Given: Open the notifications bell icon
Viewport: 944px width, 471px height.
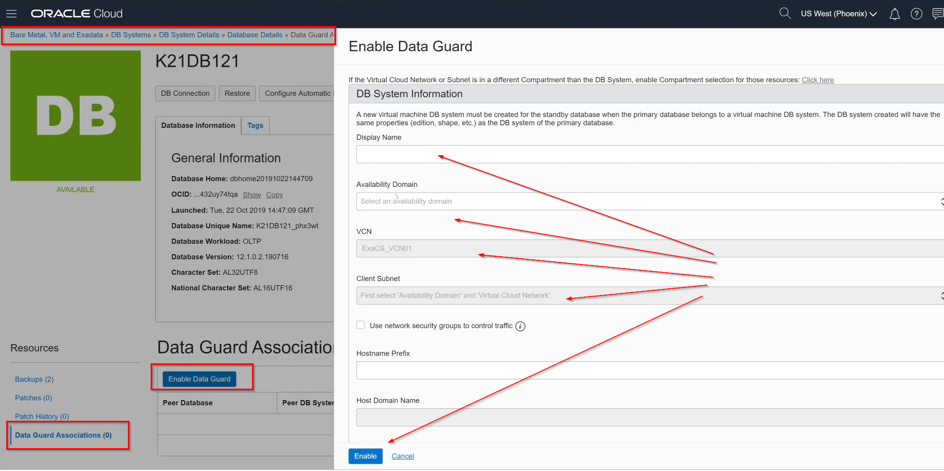Looking at the screenshot, I should point(894,14).
